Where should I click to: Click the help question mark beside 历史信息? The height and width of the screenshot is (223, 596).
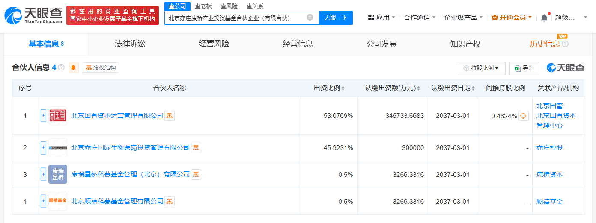click(x=565, y=44)
